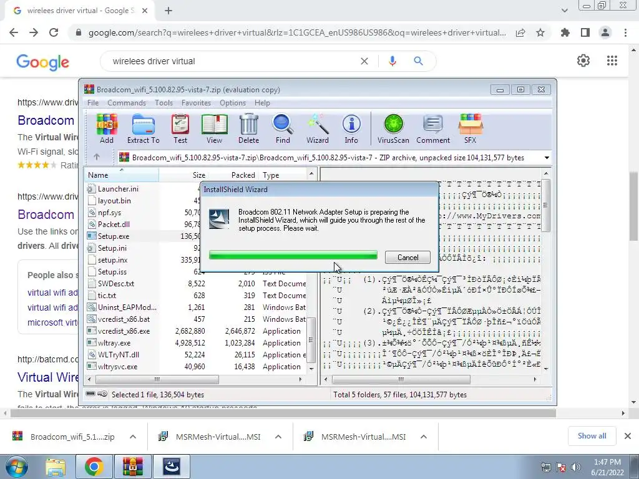The image size is (639, 479).
Task: Open the Google apps grid
Action: 612,60
